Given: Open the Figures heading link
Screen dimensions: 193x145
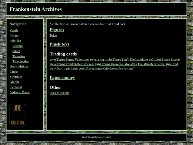Looking at the screenshot, I should (57, 30).
